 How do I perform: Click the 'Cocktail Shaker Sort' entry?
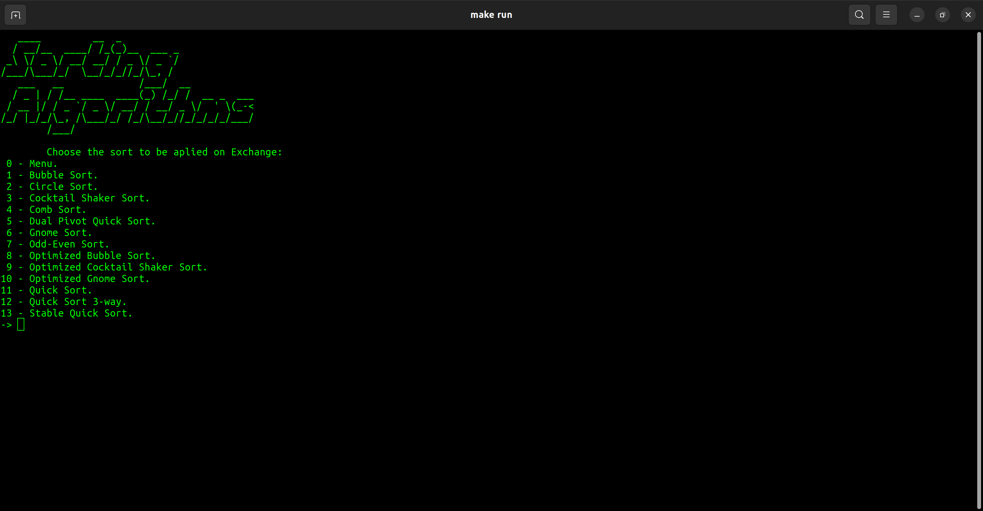pos(89,198)
